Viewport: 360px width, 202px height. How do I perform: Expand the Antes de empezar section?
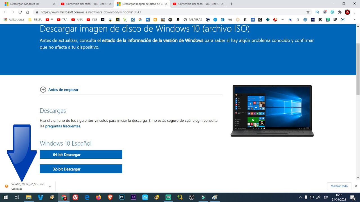(59, 89)
